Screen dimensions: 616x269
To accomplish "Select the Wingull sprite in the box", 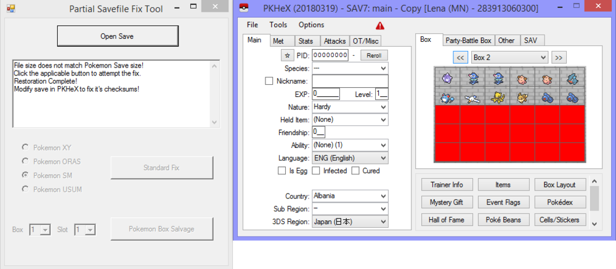I will pyautogui.click(x=472, y=96).
